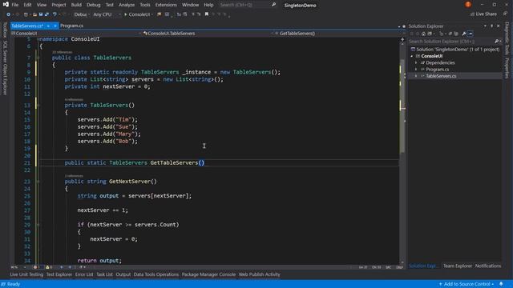
Task: Click the orange user account avatar
Action: [468, 5]
